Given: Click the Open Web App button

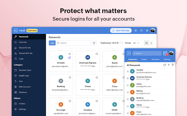Looking at the screenshot, I should [x=121, y=30].
